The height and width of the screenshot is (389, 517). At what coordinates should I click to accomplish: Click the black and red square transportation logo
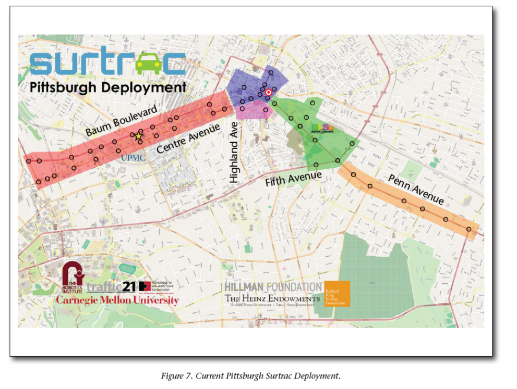coord(145,286)
